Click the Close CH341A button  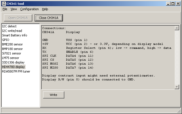tap(49, 18)
